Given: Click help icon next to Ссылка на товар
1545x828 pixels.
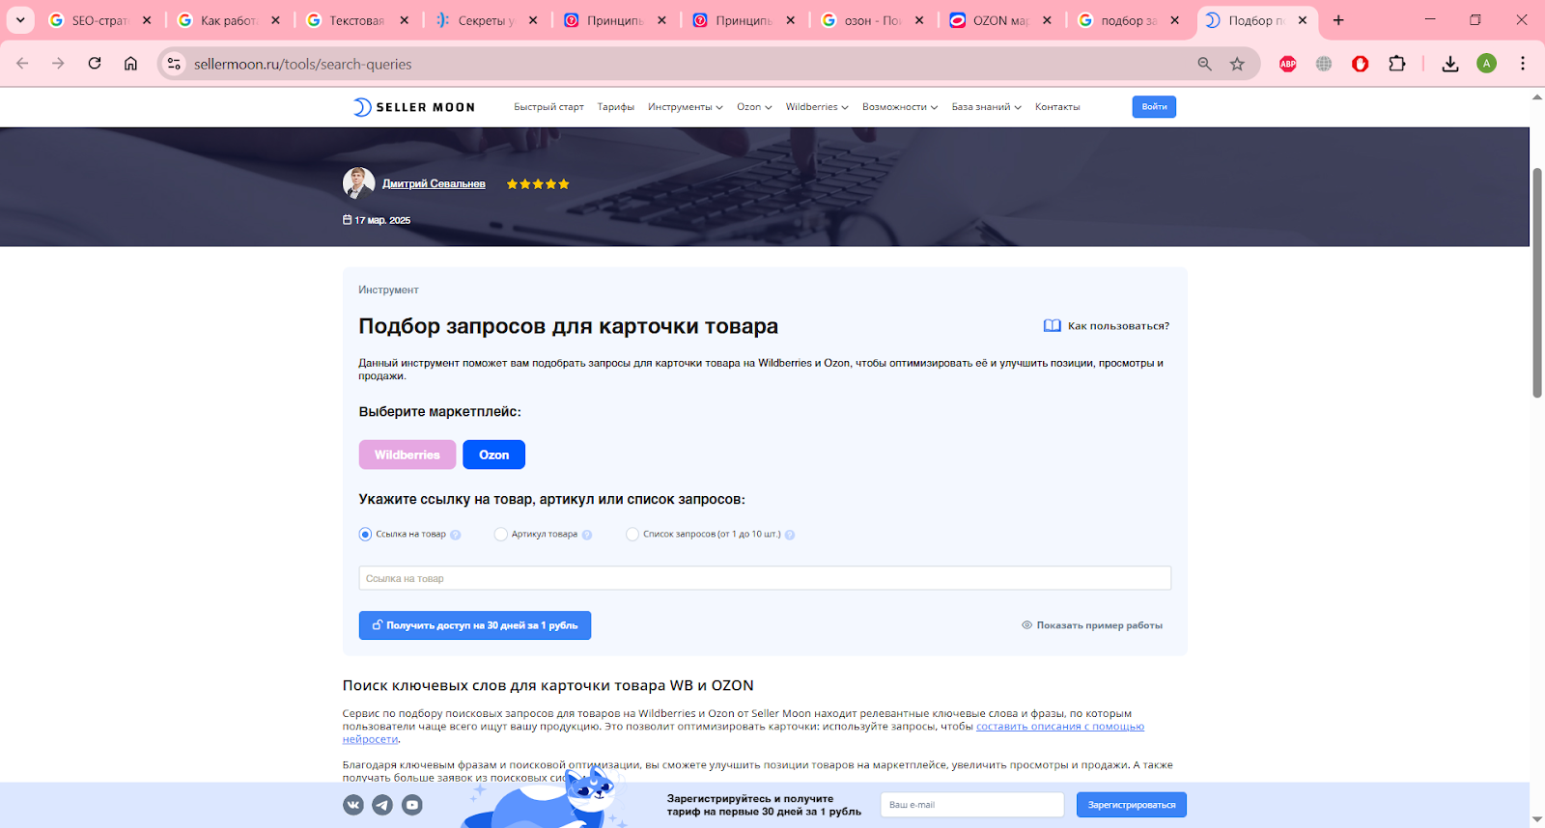Looking at the screenshot, I should click(x=456, y=535).
